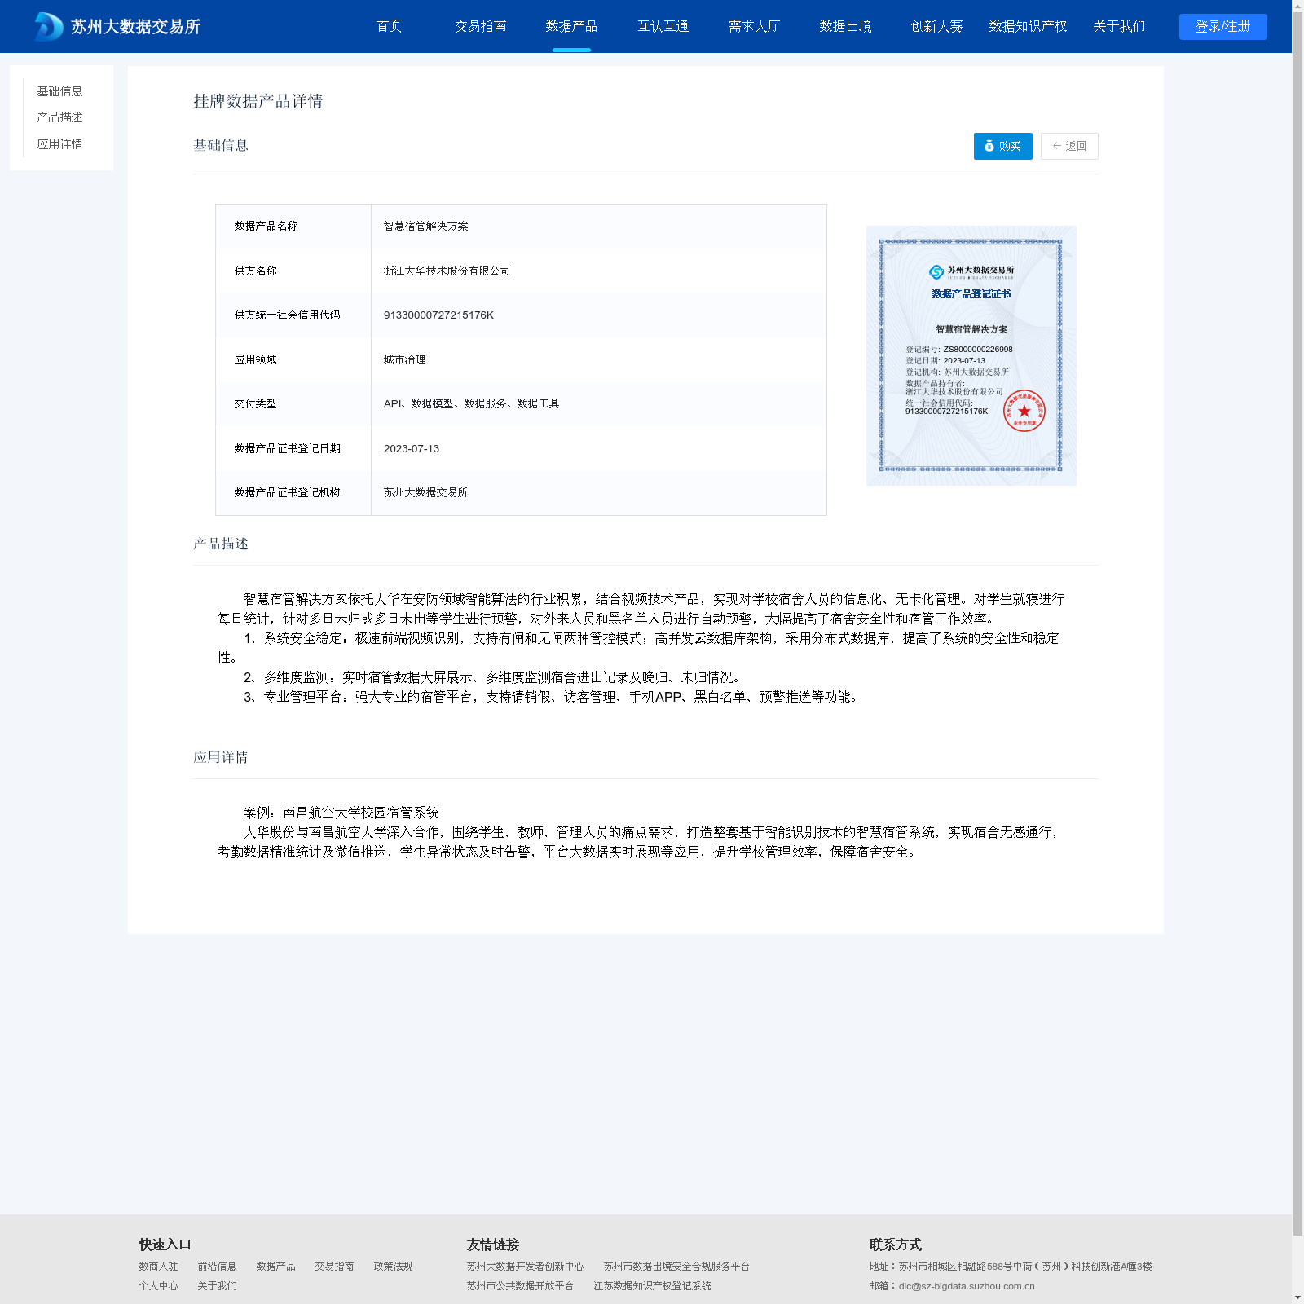Open footer quick link 关于我们
The width and height of the screenshot is (1304, 1304).
[x=217, y=1286]
